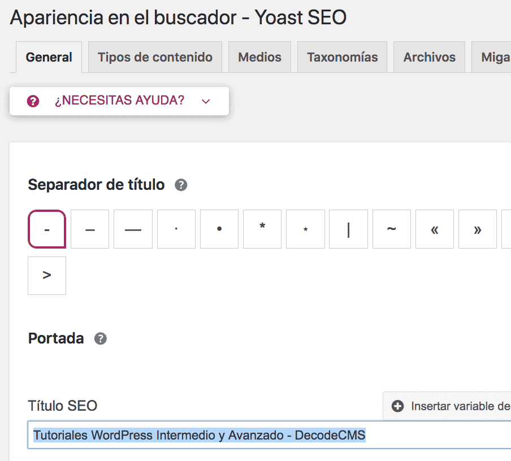Image resolution: width=511 pixels, height=461 pixels.
Task: Click the plus icon on Insertar variable
Action: tap(397, 406)
